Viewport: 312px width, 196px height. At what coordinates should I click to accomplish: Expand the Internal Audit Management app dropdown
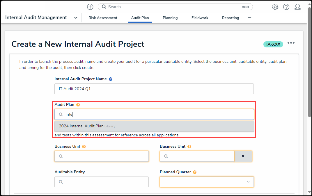(x=76, y=18)
